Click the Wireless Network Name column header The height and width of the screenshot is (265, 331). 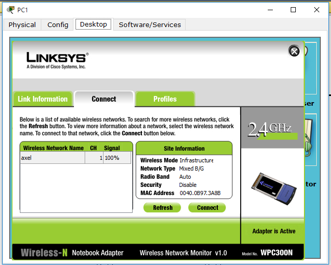(54, 148)
